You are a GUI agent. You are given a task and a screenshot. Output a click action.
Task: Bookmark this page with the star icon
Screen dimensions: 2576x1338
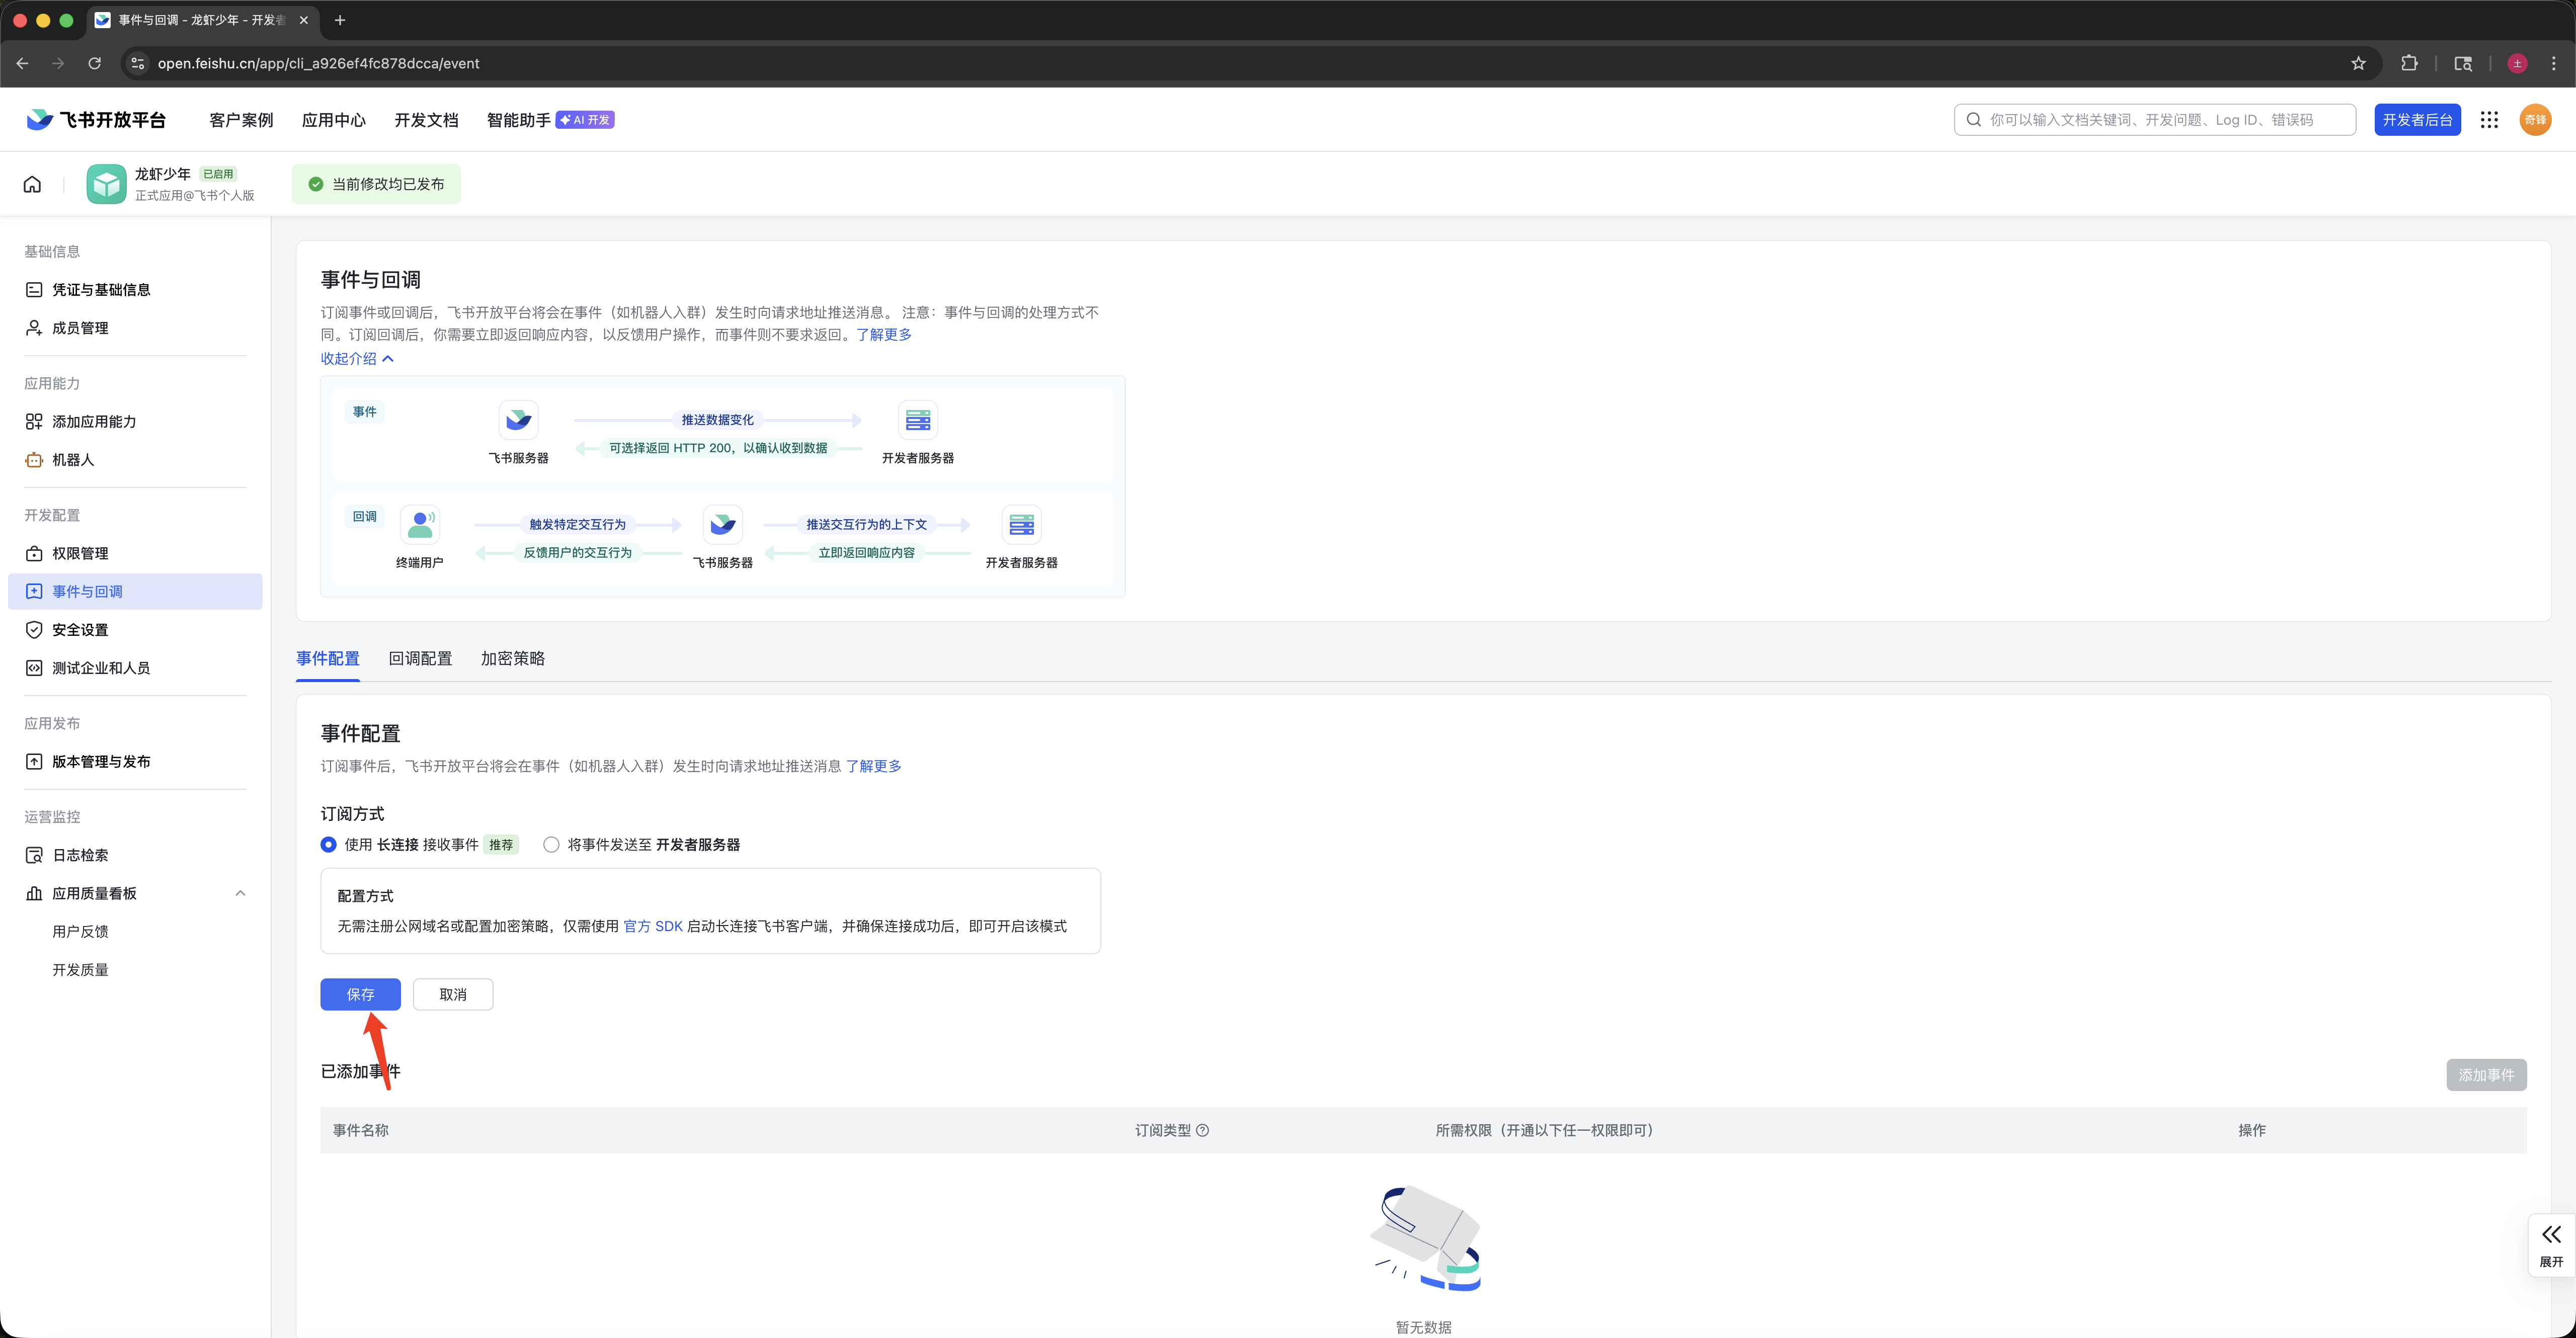click(x=2358, y=63)
